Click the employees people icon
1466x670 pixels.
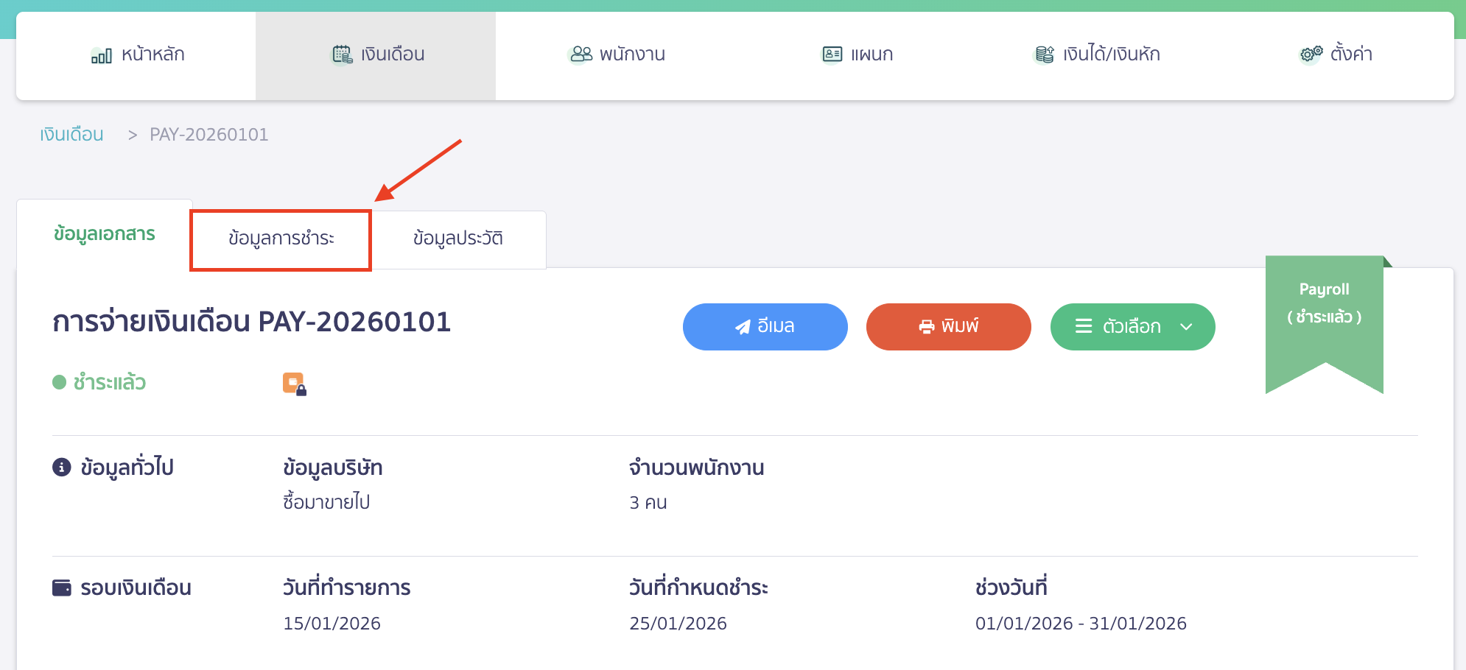[581, 54]
